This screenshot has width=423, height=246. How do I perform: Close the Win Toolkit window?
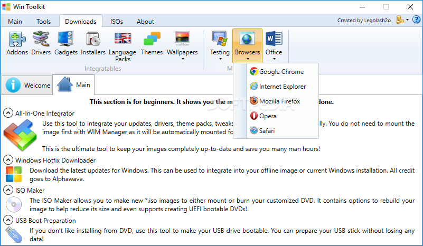click(410, 7)
